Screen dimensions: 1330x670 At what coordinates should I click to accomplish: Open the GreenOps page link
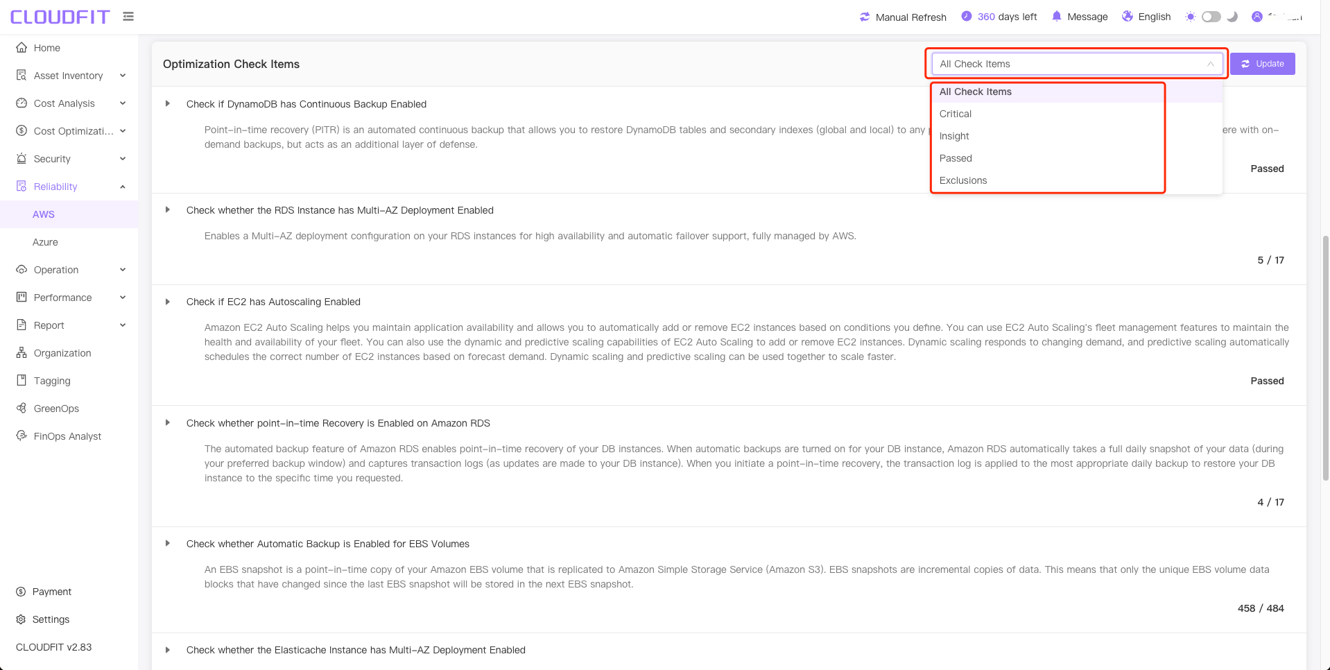click(x=56, y=409)
